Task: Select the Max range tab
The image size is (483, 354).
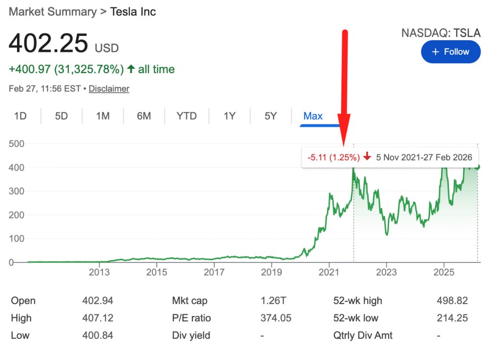Action: 313,116
